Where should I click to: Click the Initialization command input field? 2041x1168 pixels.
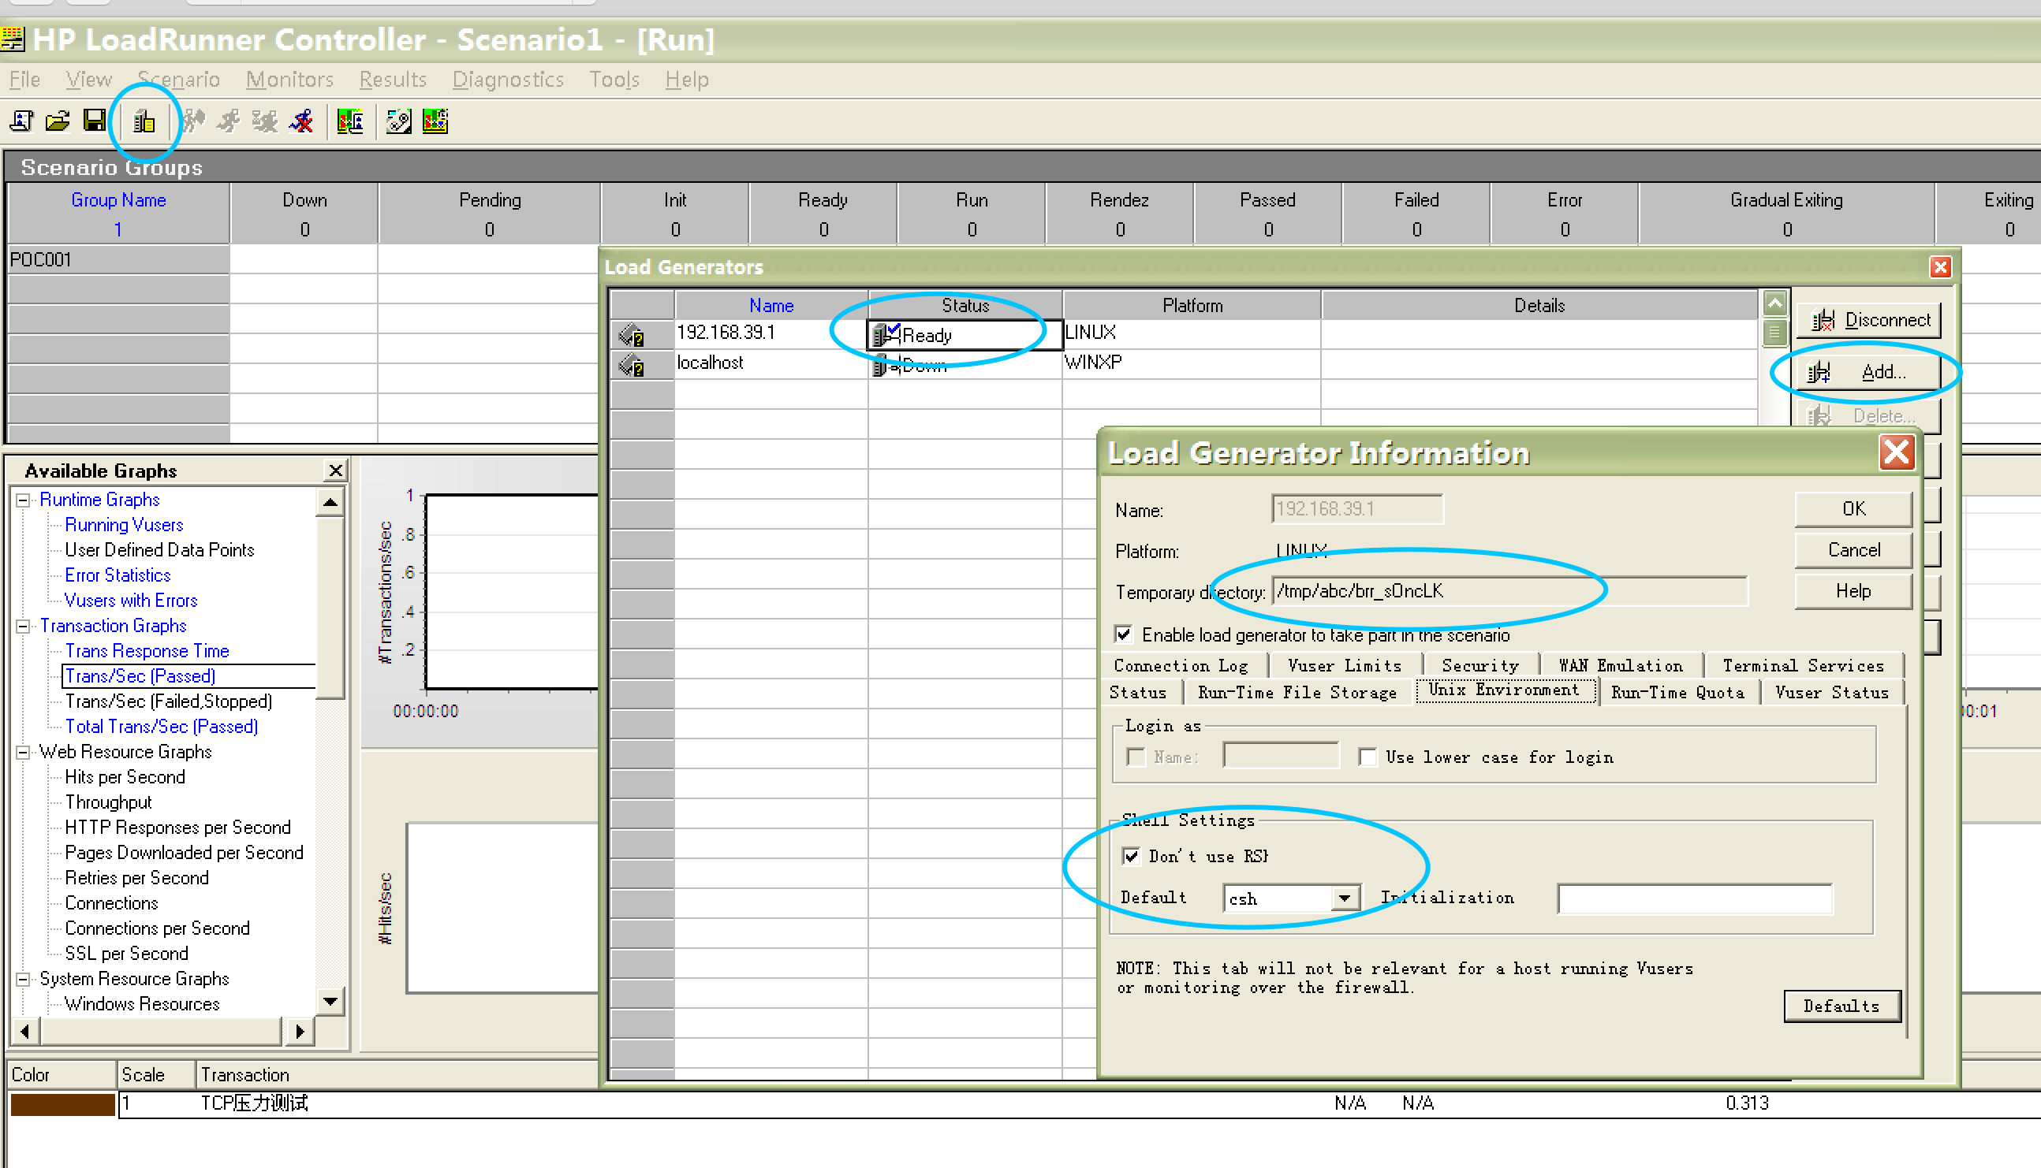(1694, 898)
